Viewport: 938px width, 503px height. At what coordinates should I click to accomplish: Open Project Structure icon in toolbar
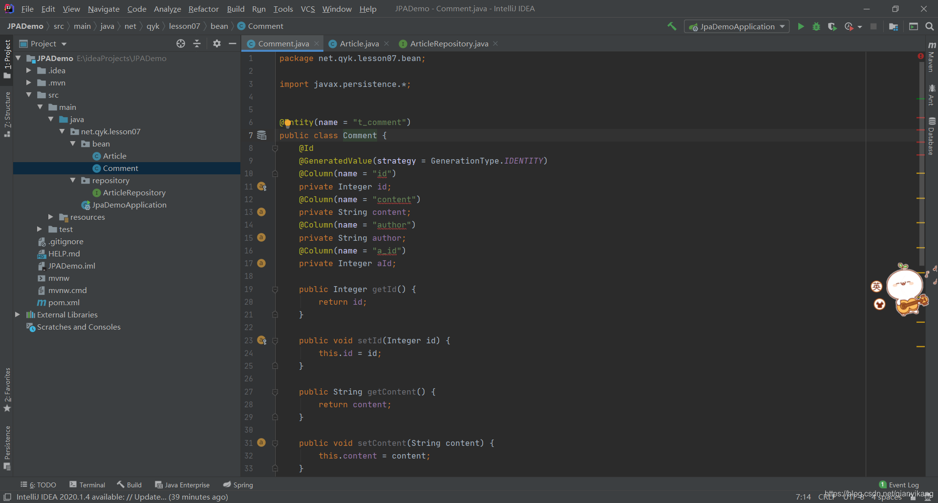pos(894,26)
